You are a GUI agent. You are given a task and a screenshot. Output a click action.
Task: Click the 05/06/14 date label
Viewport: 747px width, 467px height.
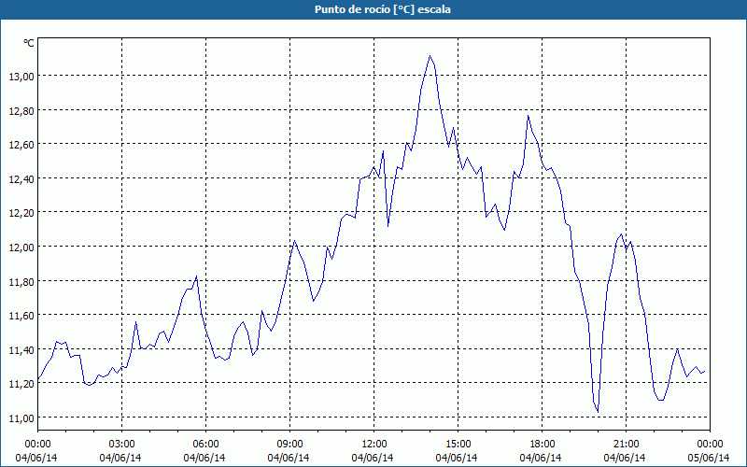[709, 458]
